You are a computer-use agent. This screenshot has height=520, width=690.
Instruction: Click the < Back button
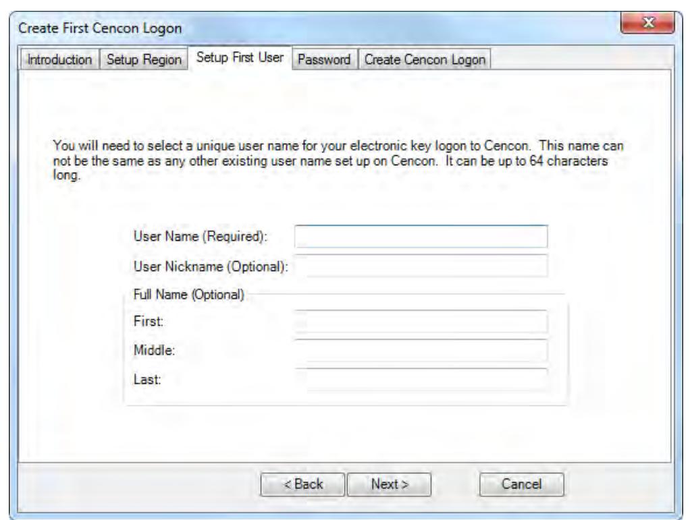click(x=302, y=484)
